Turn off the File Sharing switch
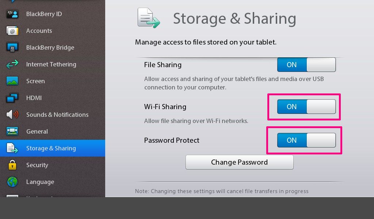 click(306, 65)
